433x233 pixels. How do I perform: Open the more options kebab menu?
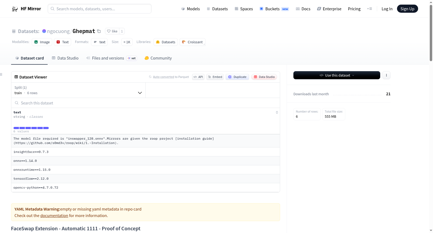[x=386, y=75]
